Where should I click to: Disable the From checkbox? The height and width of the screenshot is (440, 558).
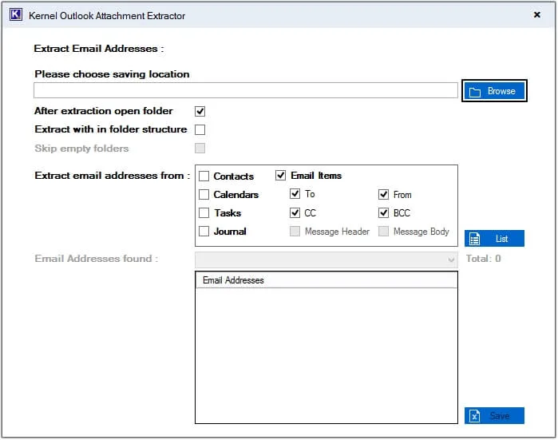pyautogui.click(x=384, y=195)
